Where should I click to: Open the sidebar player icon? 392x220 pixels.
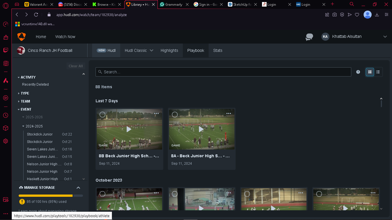6,98
